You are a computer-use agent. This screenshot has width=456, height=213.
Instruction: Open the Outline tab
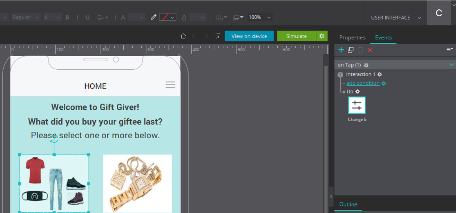(348, 204)
